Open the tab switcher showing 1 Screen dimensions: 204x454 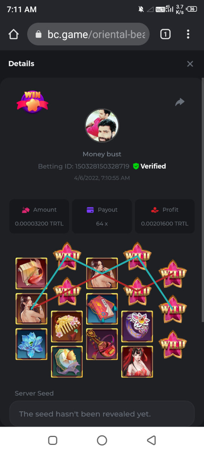[x=165, y=34]
